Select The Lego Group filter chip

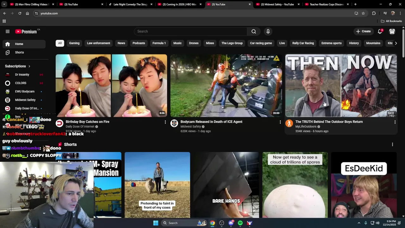[x=232, y=43]
